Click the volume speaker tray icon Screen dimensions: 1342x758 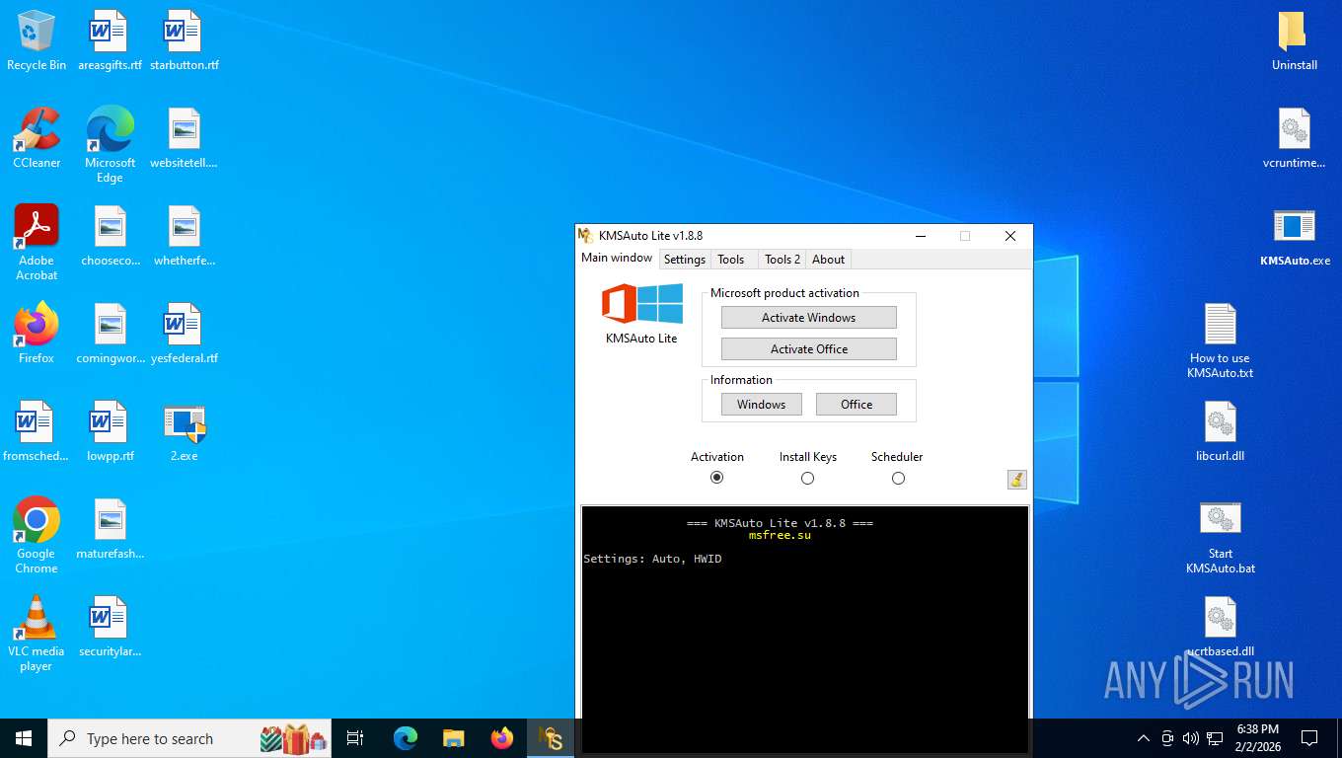coord(1190,738)
